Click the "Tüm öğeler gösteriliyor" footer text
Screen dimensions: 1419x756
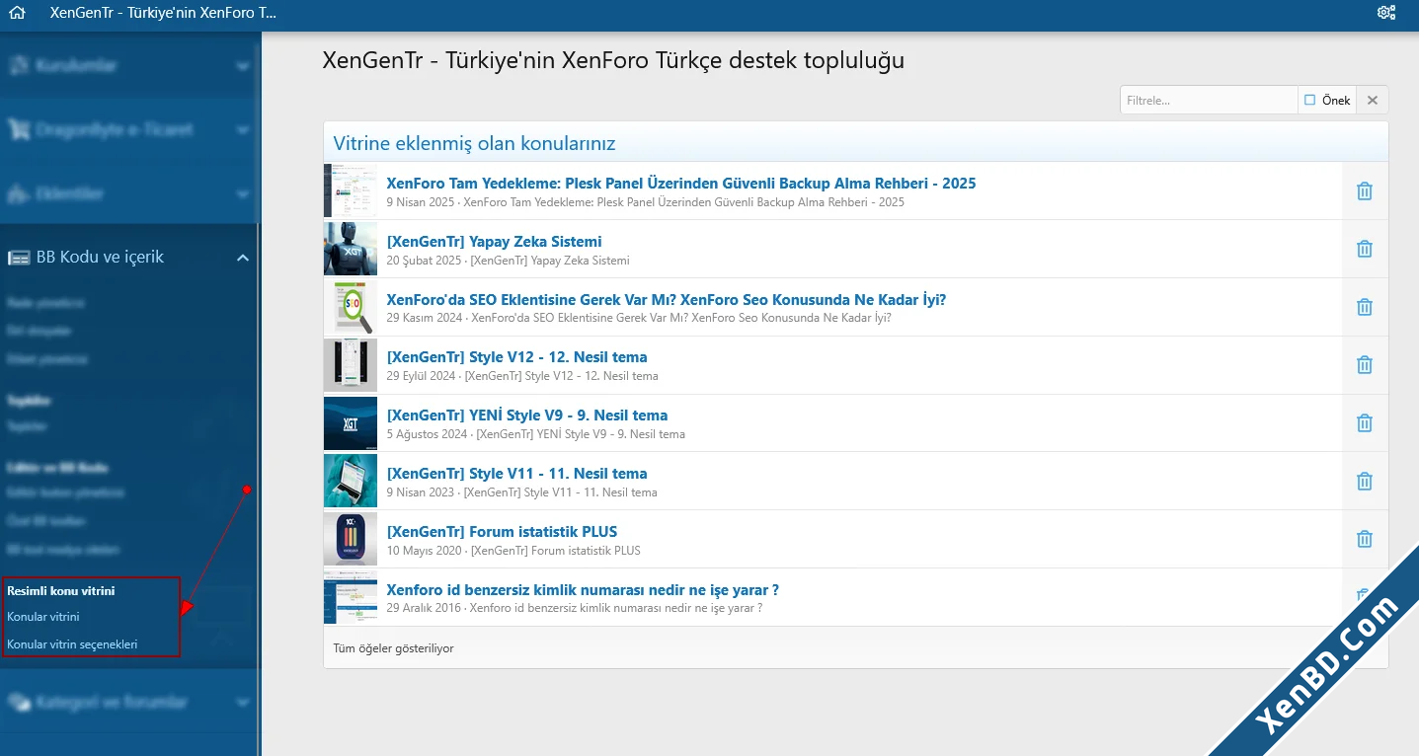click(x=393, y=648)
